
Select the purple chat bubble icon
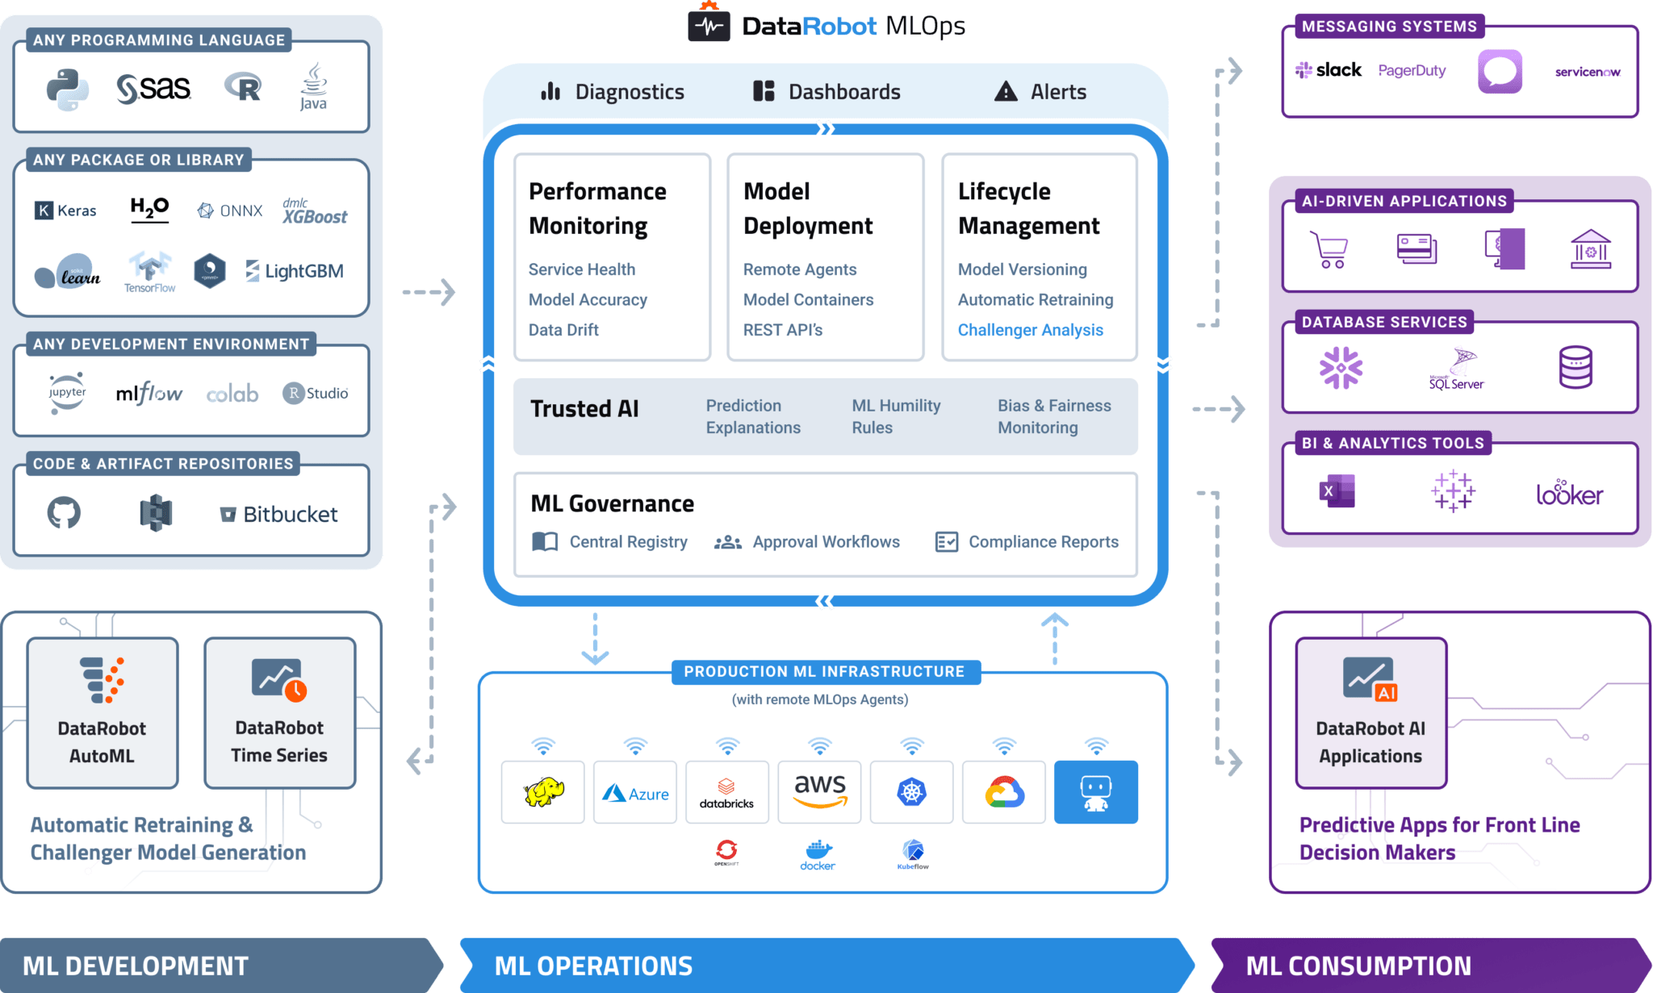point(1500,71)
